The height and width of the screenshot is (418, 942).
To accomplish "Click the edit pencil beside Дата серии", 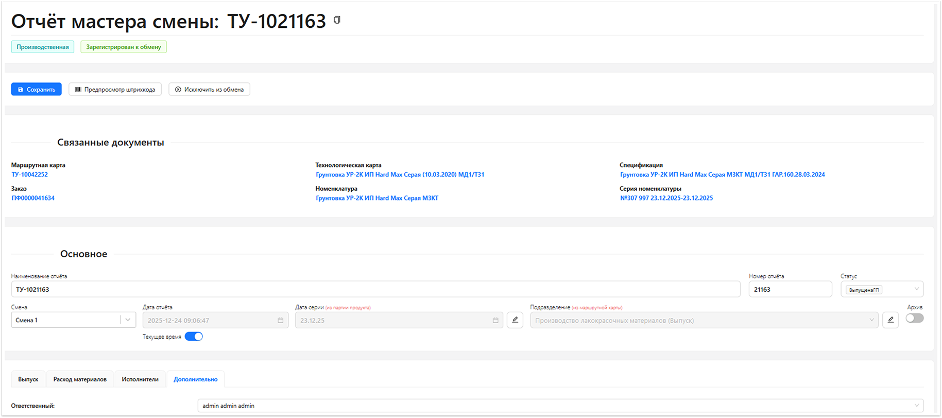I will point(515,320).
